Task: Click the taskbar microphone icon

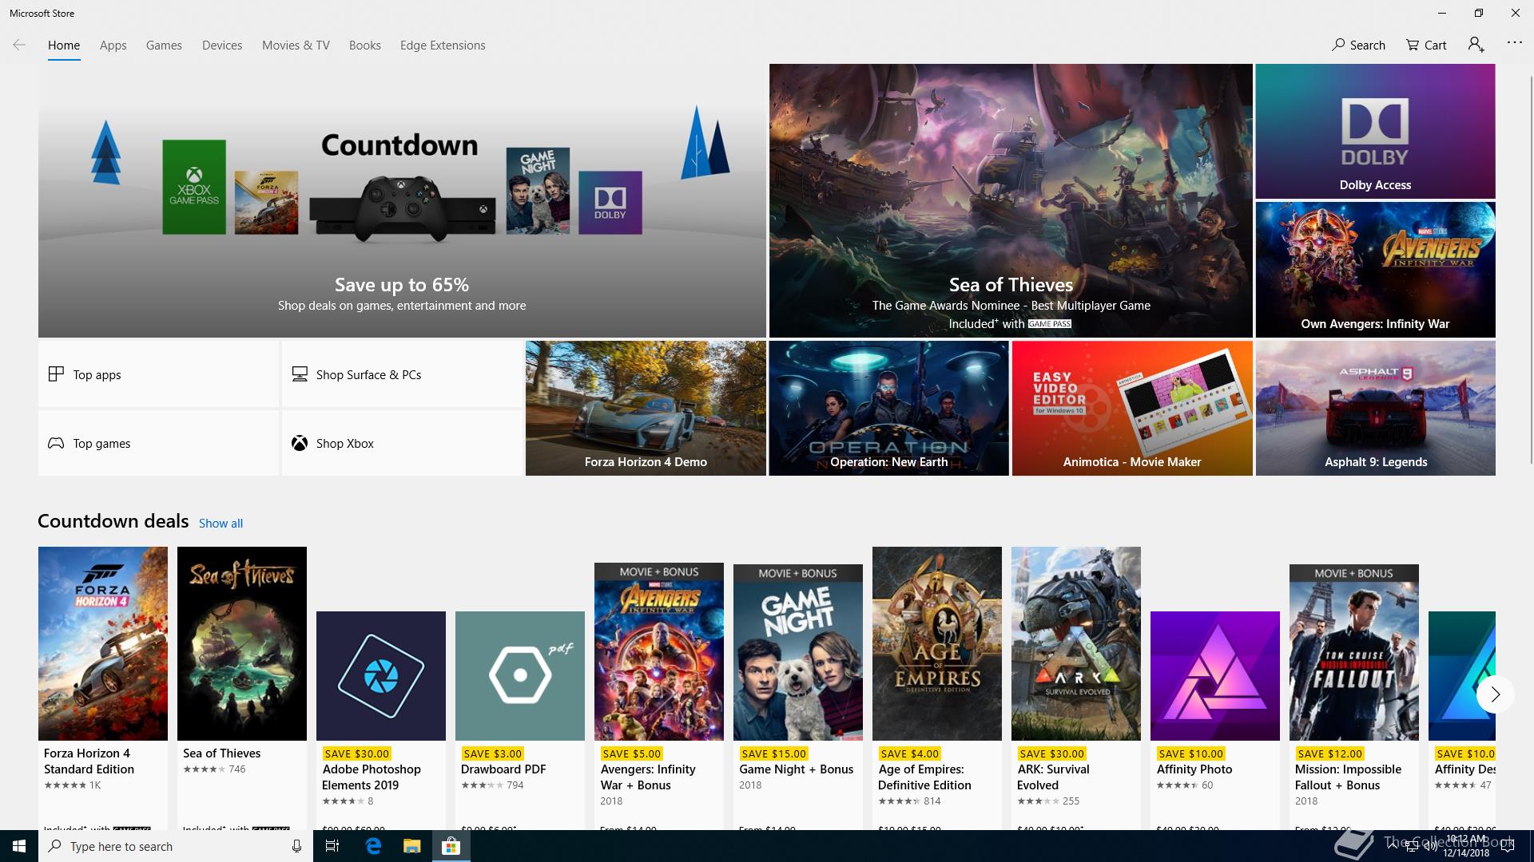Action: tap(296, 846)
